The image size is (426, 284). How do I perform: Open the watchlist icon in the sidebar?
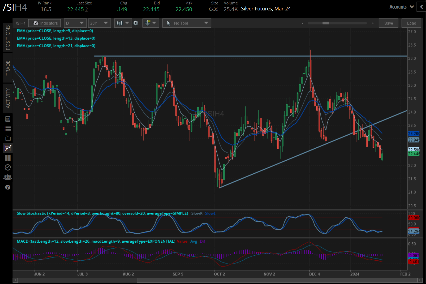[x=8, y=128]
